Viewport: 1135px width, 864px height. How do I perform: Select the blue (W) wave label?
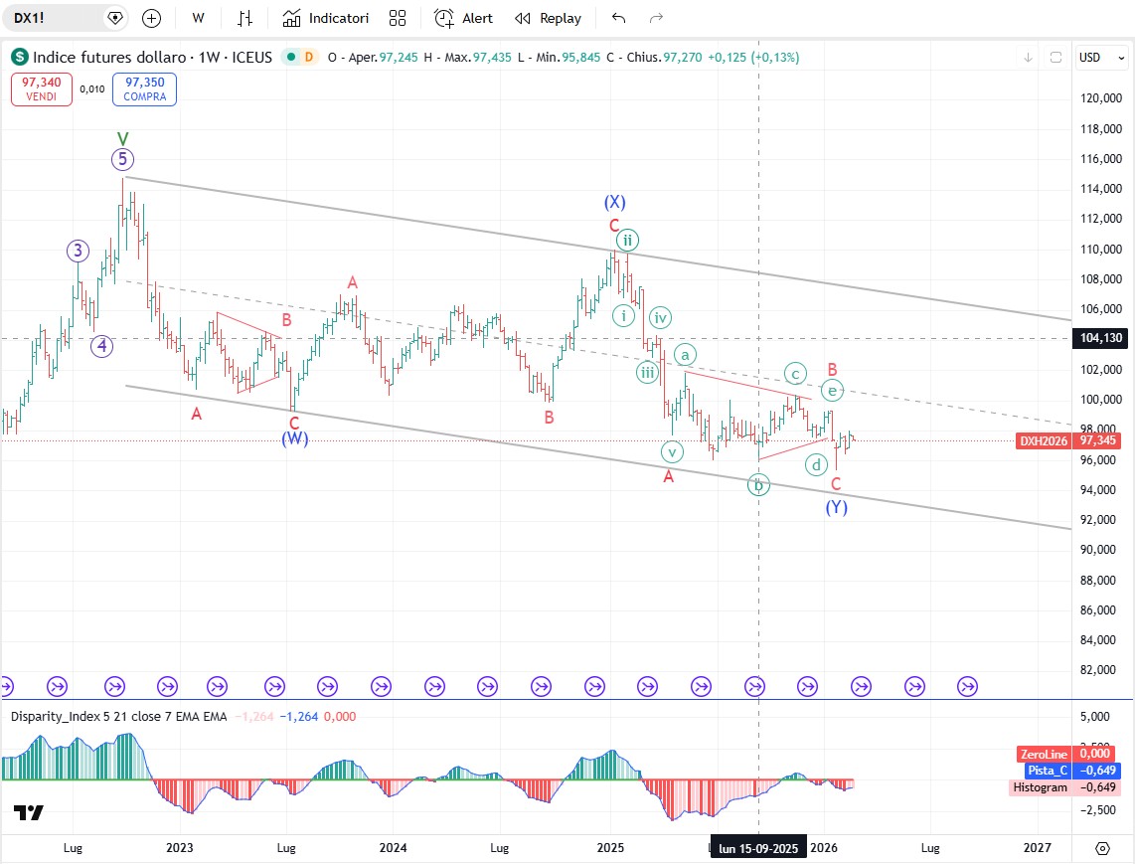tap(294, 438)
